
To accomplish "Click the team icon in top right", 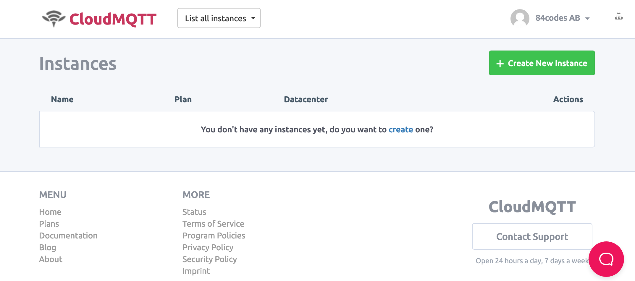I will (x=619, y=17).
